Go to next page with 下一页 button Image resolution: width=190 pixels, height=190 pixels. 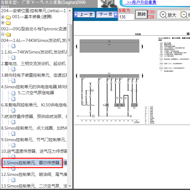click(x=107, y=15)
